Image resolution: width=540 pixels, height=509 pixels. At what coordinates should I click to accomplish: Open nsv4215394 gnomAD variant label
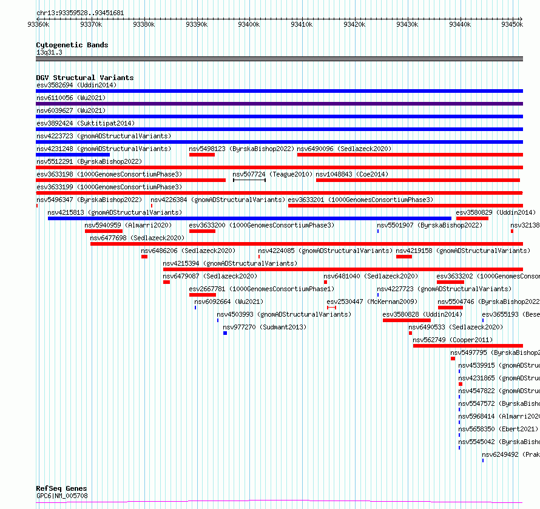(230, 263)
